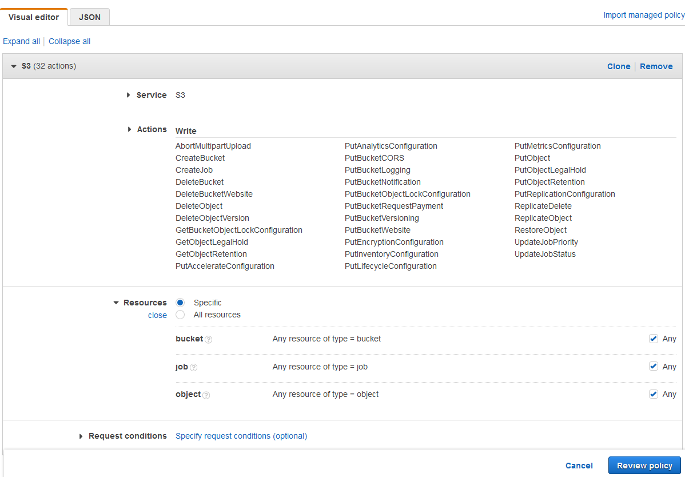Viewport: 685px width, 477px height.
Task: Expand the Request conditions section
Action: 81,436
